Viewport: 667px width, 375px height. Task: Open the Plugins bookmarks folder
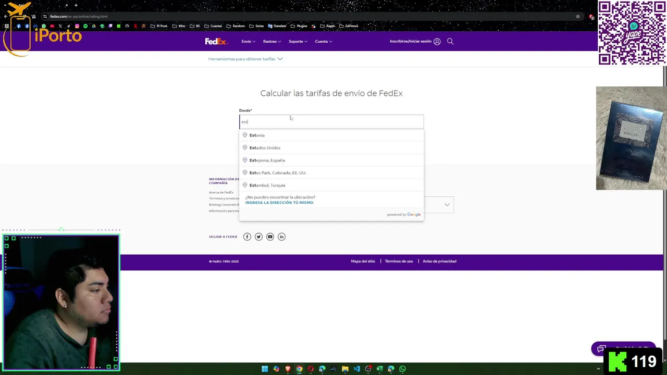pyautogui.click(x=299, y=26)
